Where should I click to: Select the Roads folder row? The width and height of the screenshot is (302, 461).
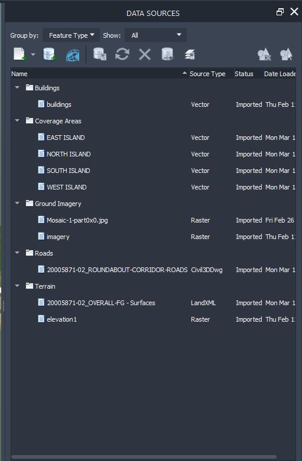153,253
